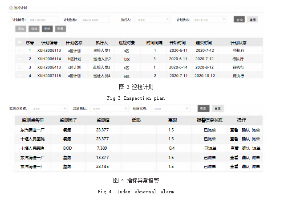Click the 执行人 column header

click(x=101, y=43)
